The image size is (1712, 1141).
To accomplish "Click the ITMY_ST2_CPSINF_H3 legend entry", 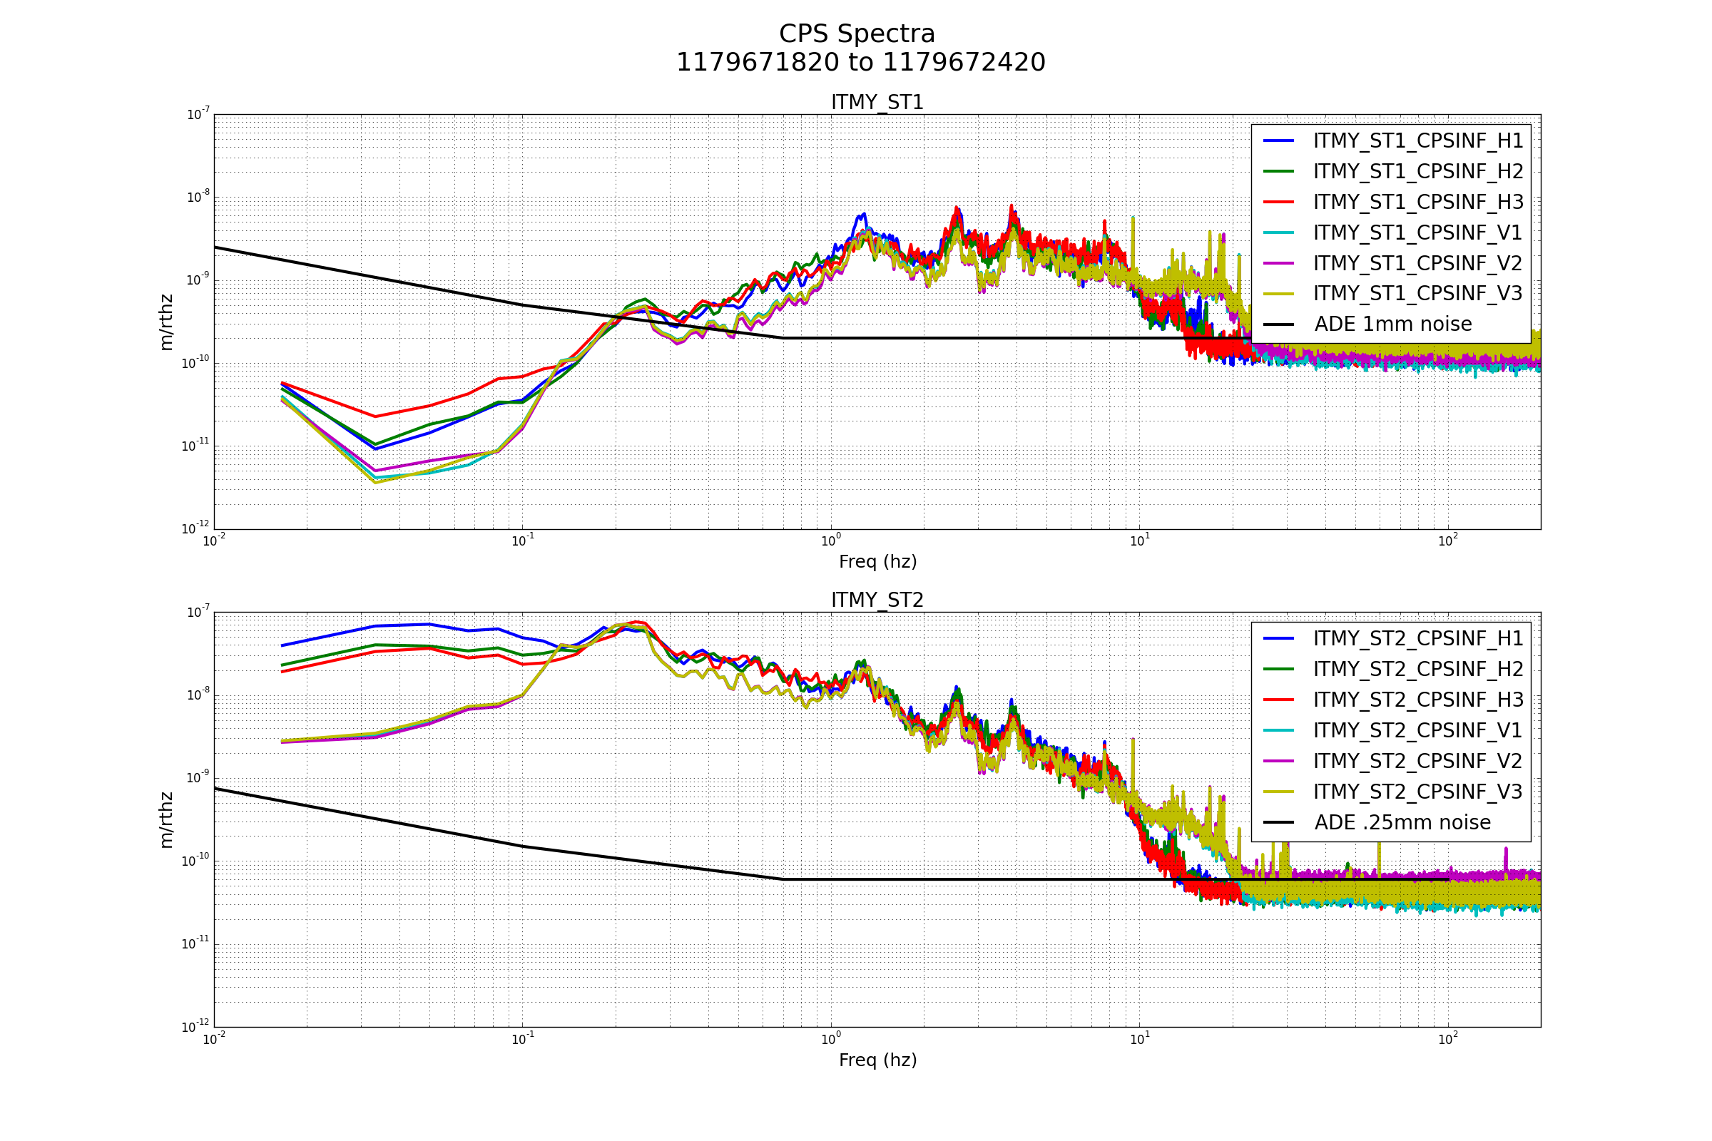I will pyautogui.click(x=1417, y=700).
